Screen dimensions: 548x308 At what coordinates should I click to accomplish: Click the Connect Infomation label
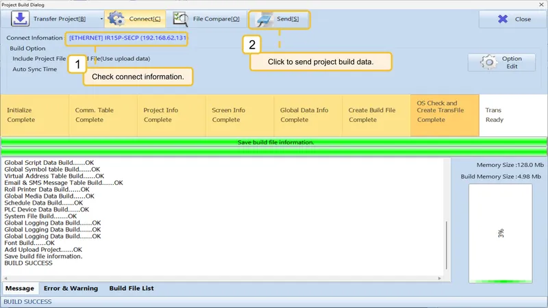pyautogui.click(x=34, y=38)
